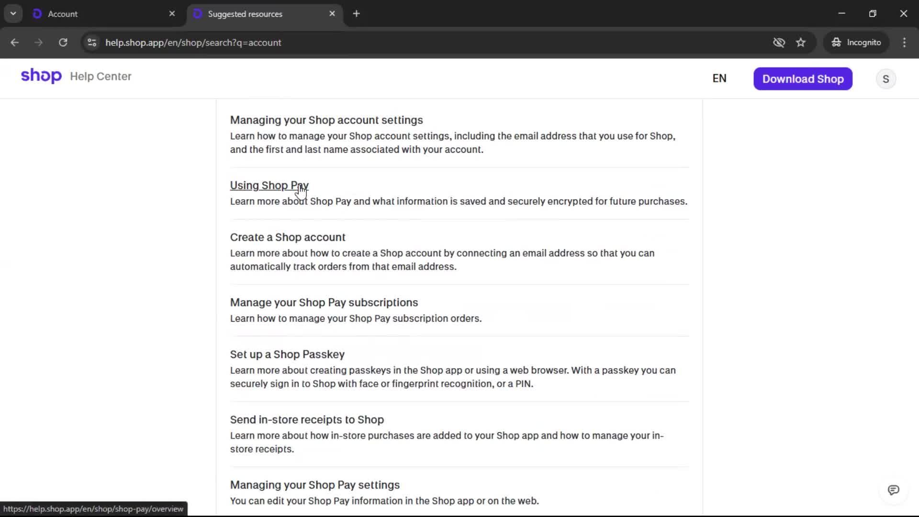
Task: Bookmark page with star icon
Action: pyautogui.click(x=801, y=43)
